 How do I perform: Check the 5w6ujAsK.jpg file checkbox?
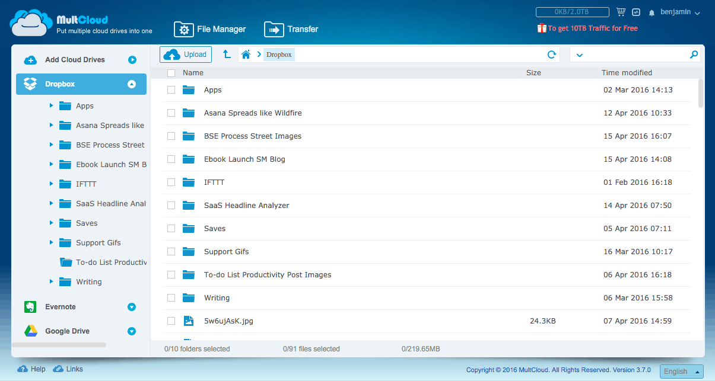coord(171,321)
